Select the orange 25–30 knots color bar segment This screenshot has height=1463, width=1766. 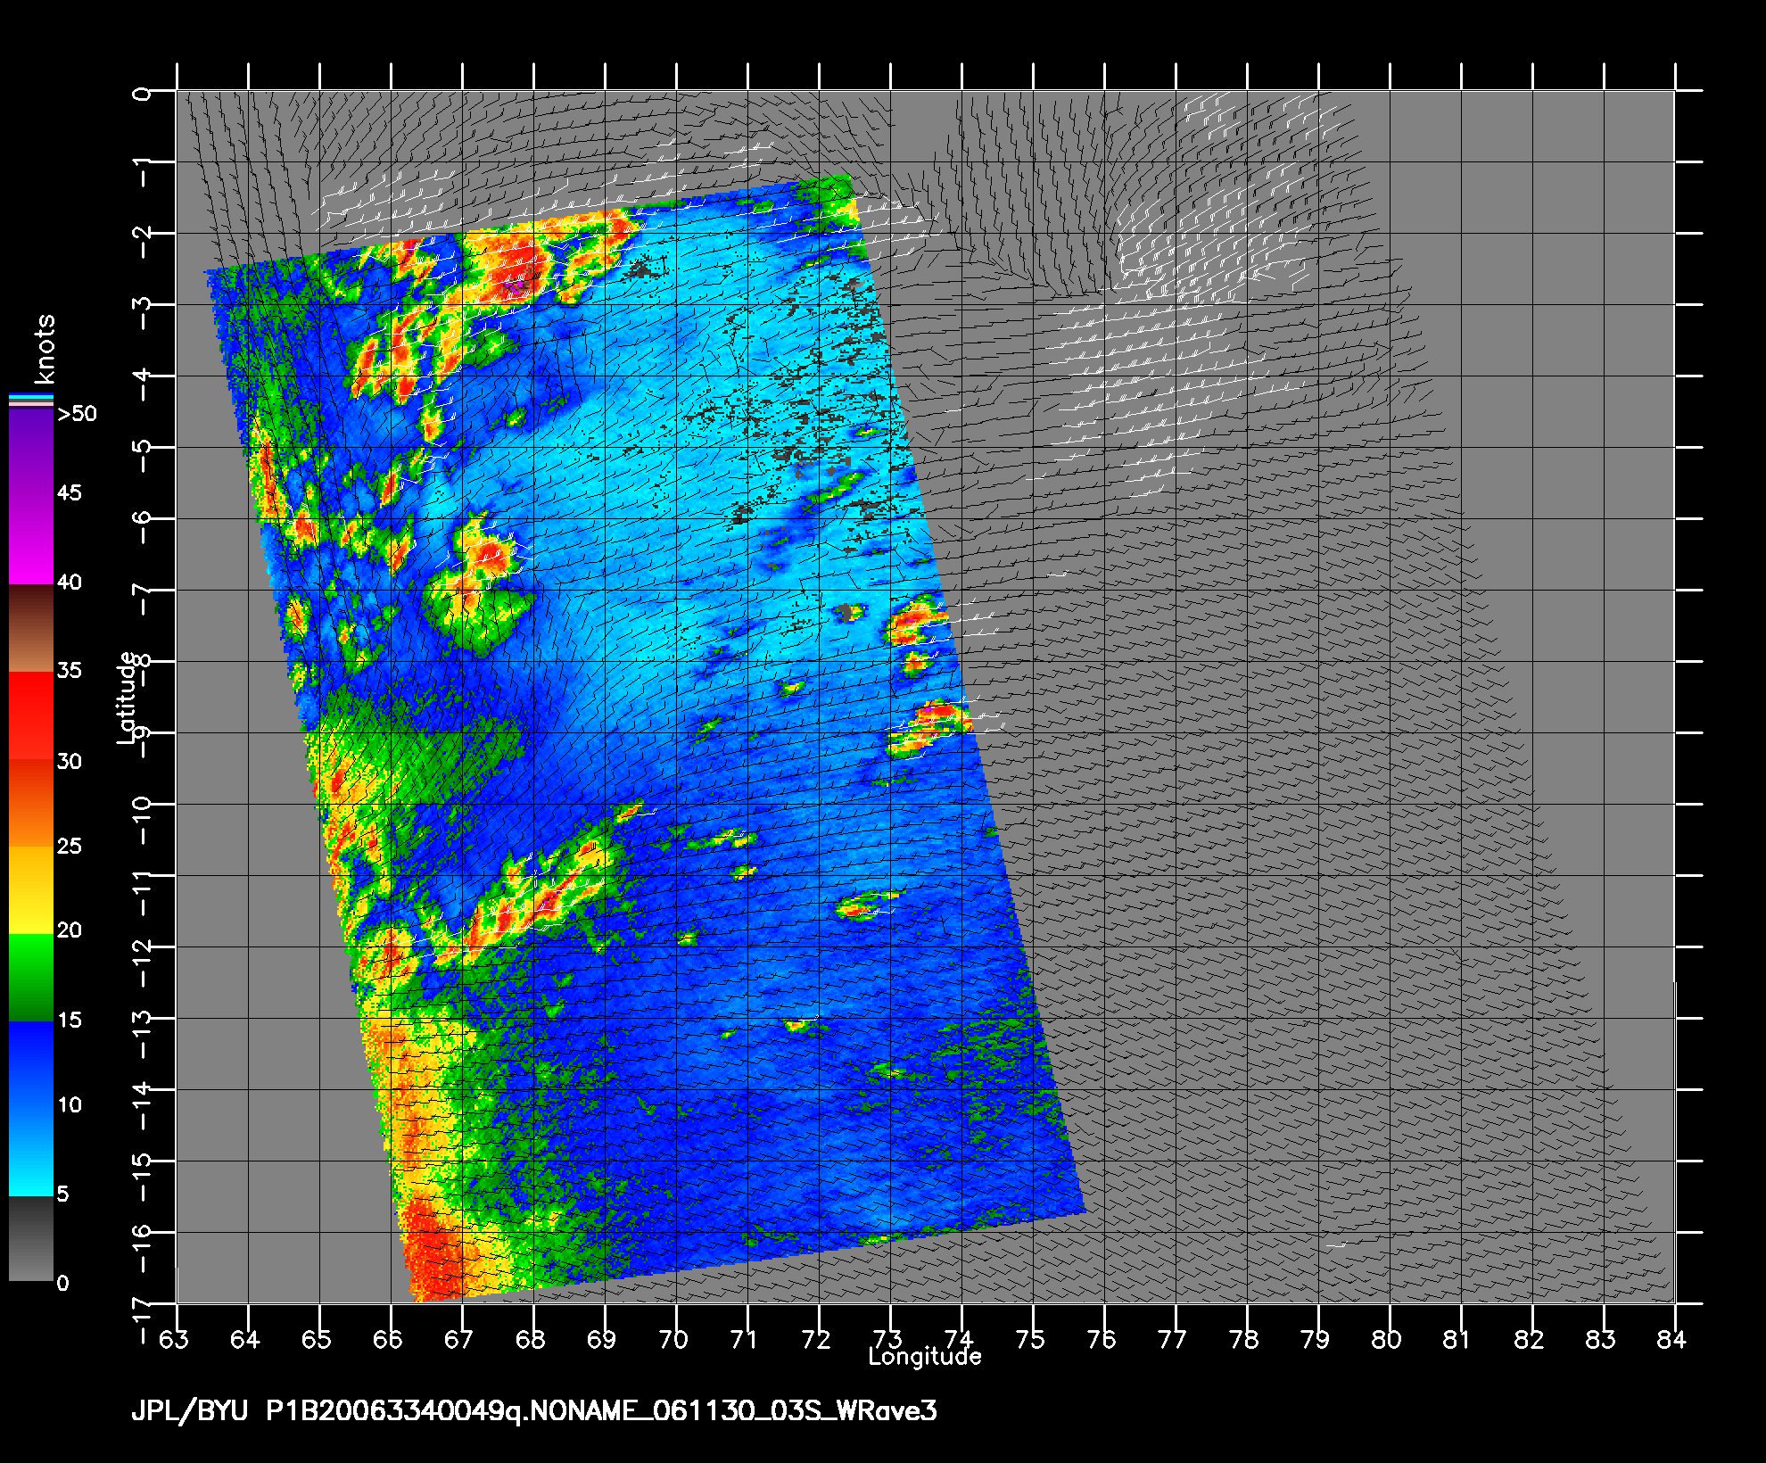coord(31,803)
